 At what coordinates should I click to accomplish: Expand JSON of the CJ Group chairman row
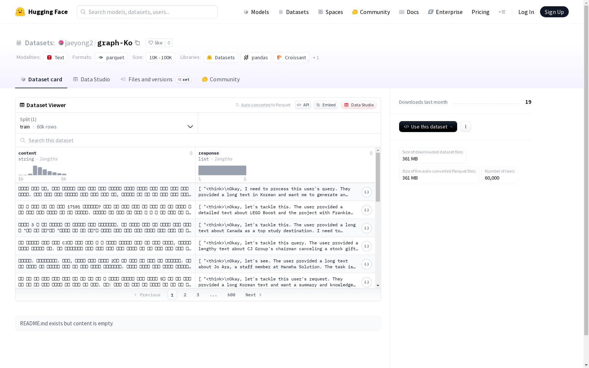point(366,246)
